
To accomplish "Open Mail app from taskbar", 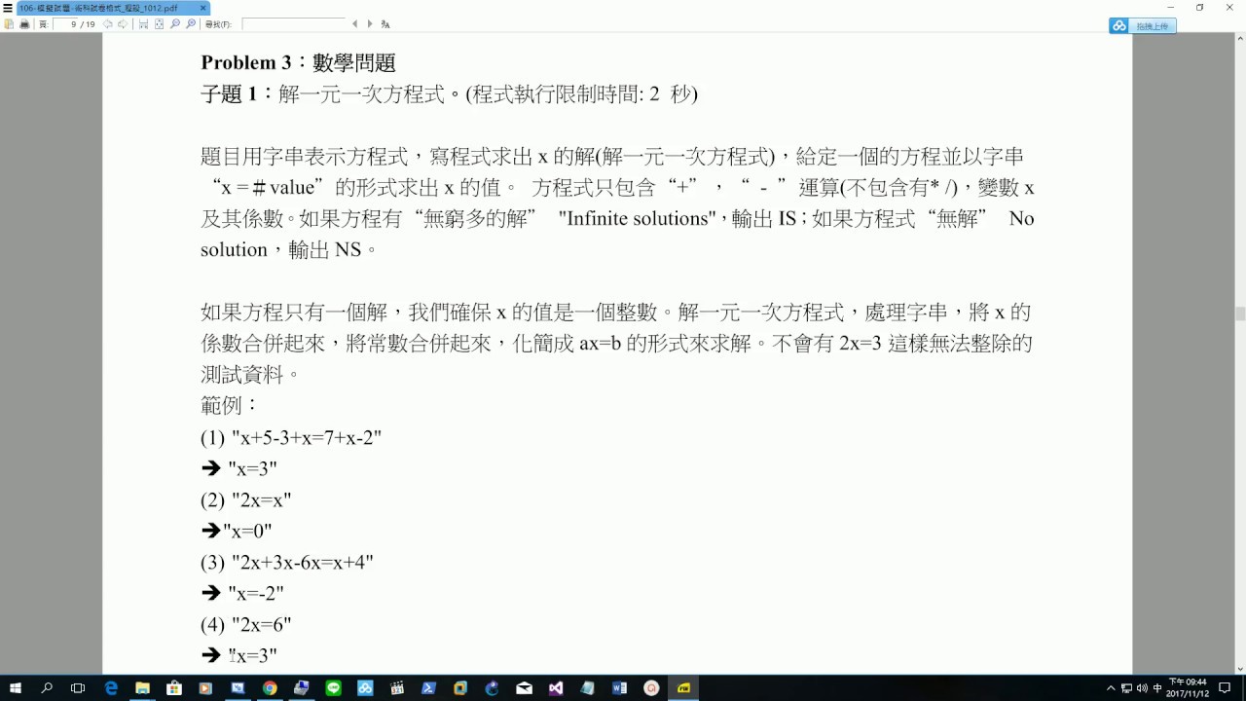I will click(524, 688).
